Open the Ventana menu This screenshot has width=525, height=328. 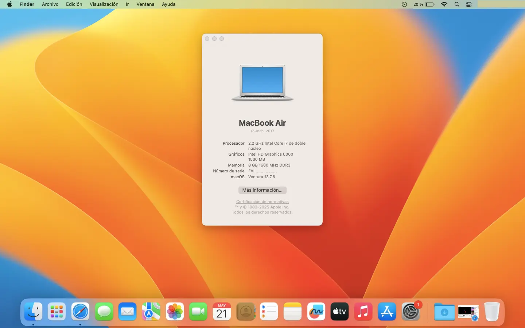[x=145, y=4]
